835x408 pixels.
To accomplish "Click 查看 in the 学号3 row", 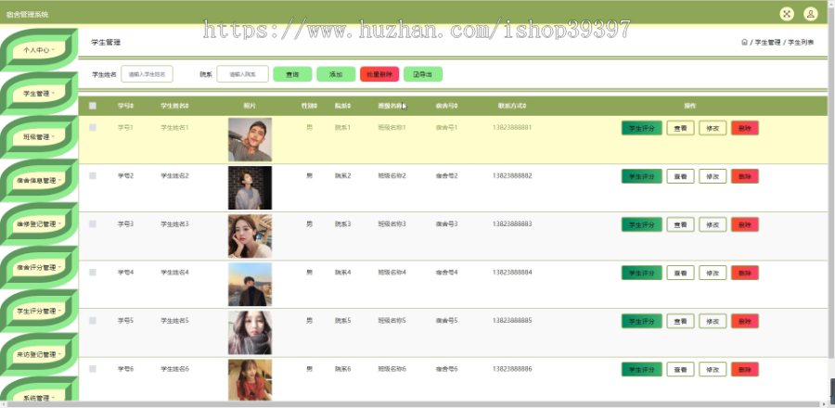I will 681,224.
